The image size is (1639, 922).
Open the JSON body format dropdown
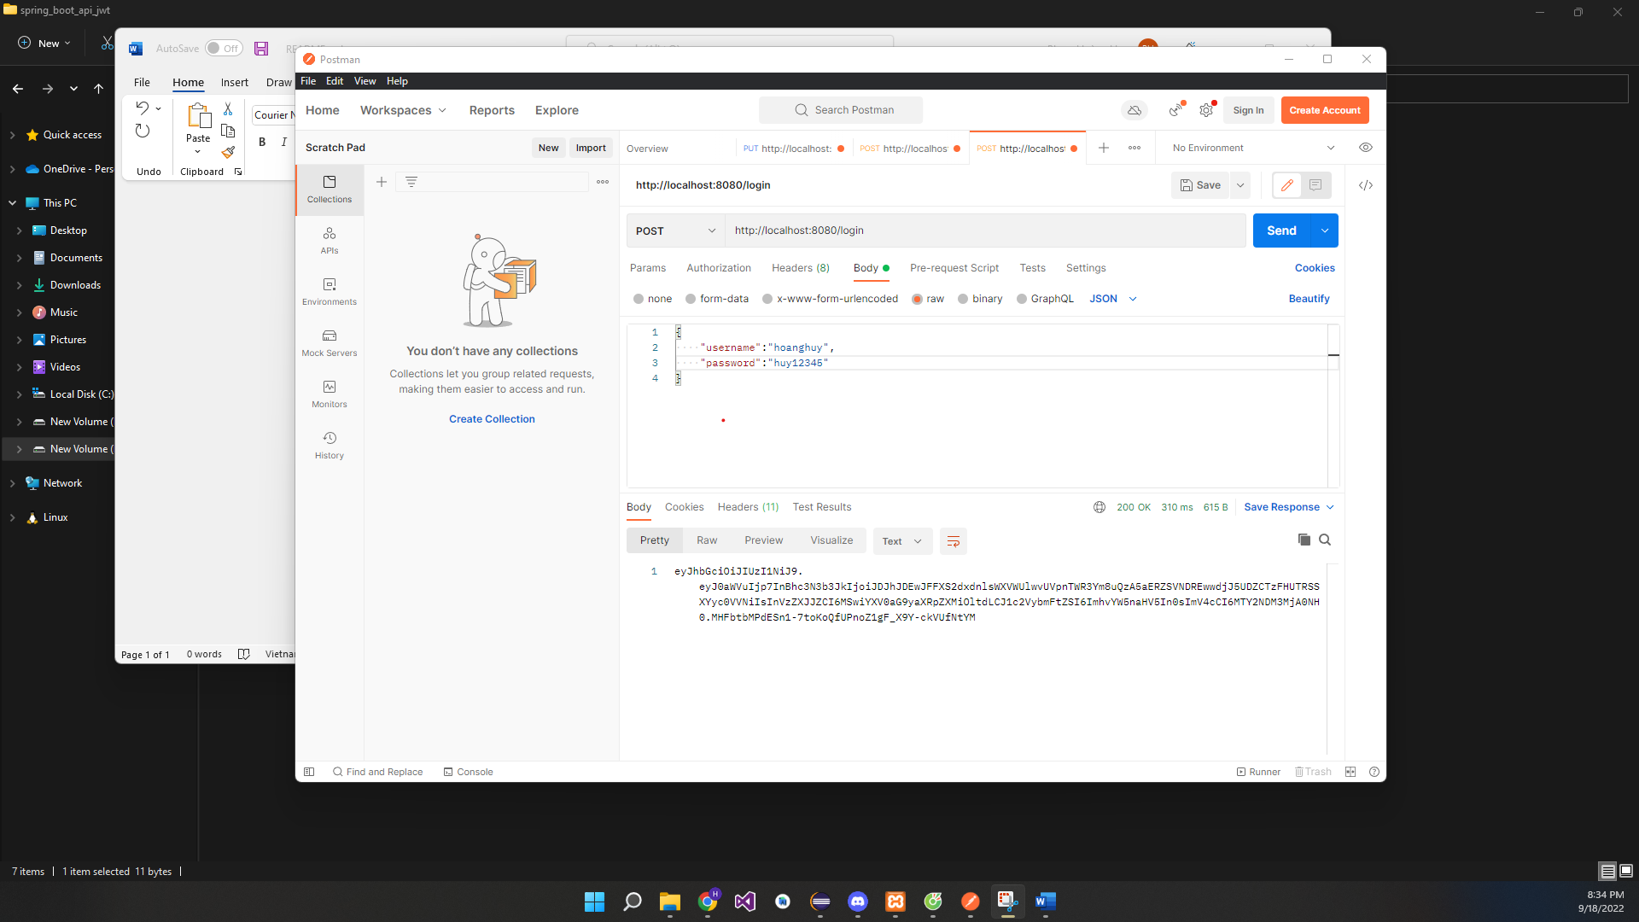[1112, 299]
